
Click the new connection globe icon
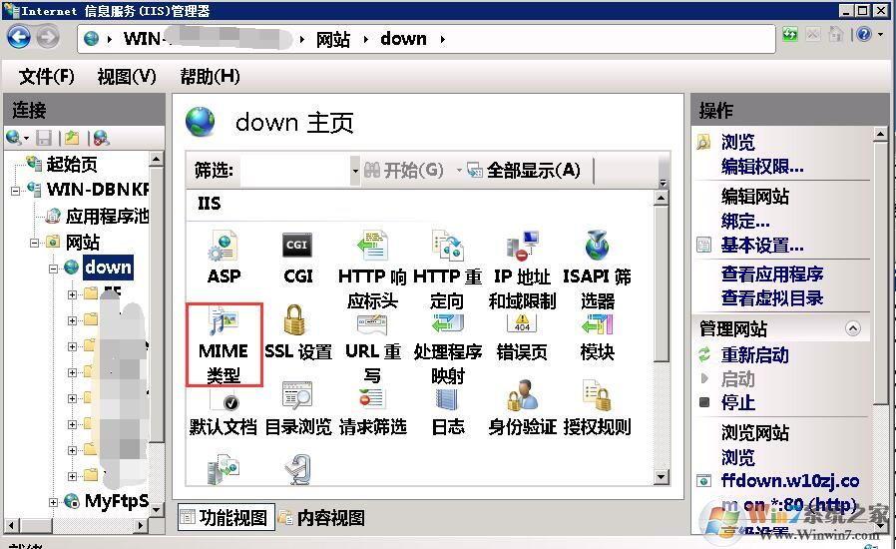(x=13, y=138)
